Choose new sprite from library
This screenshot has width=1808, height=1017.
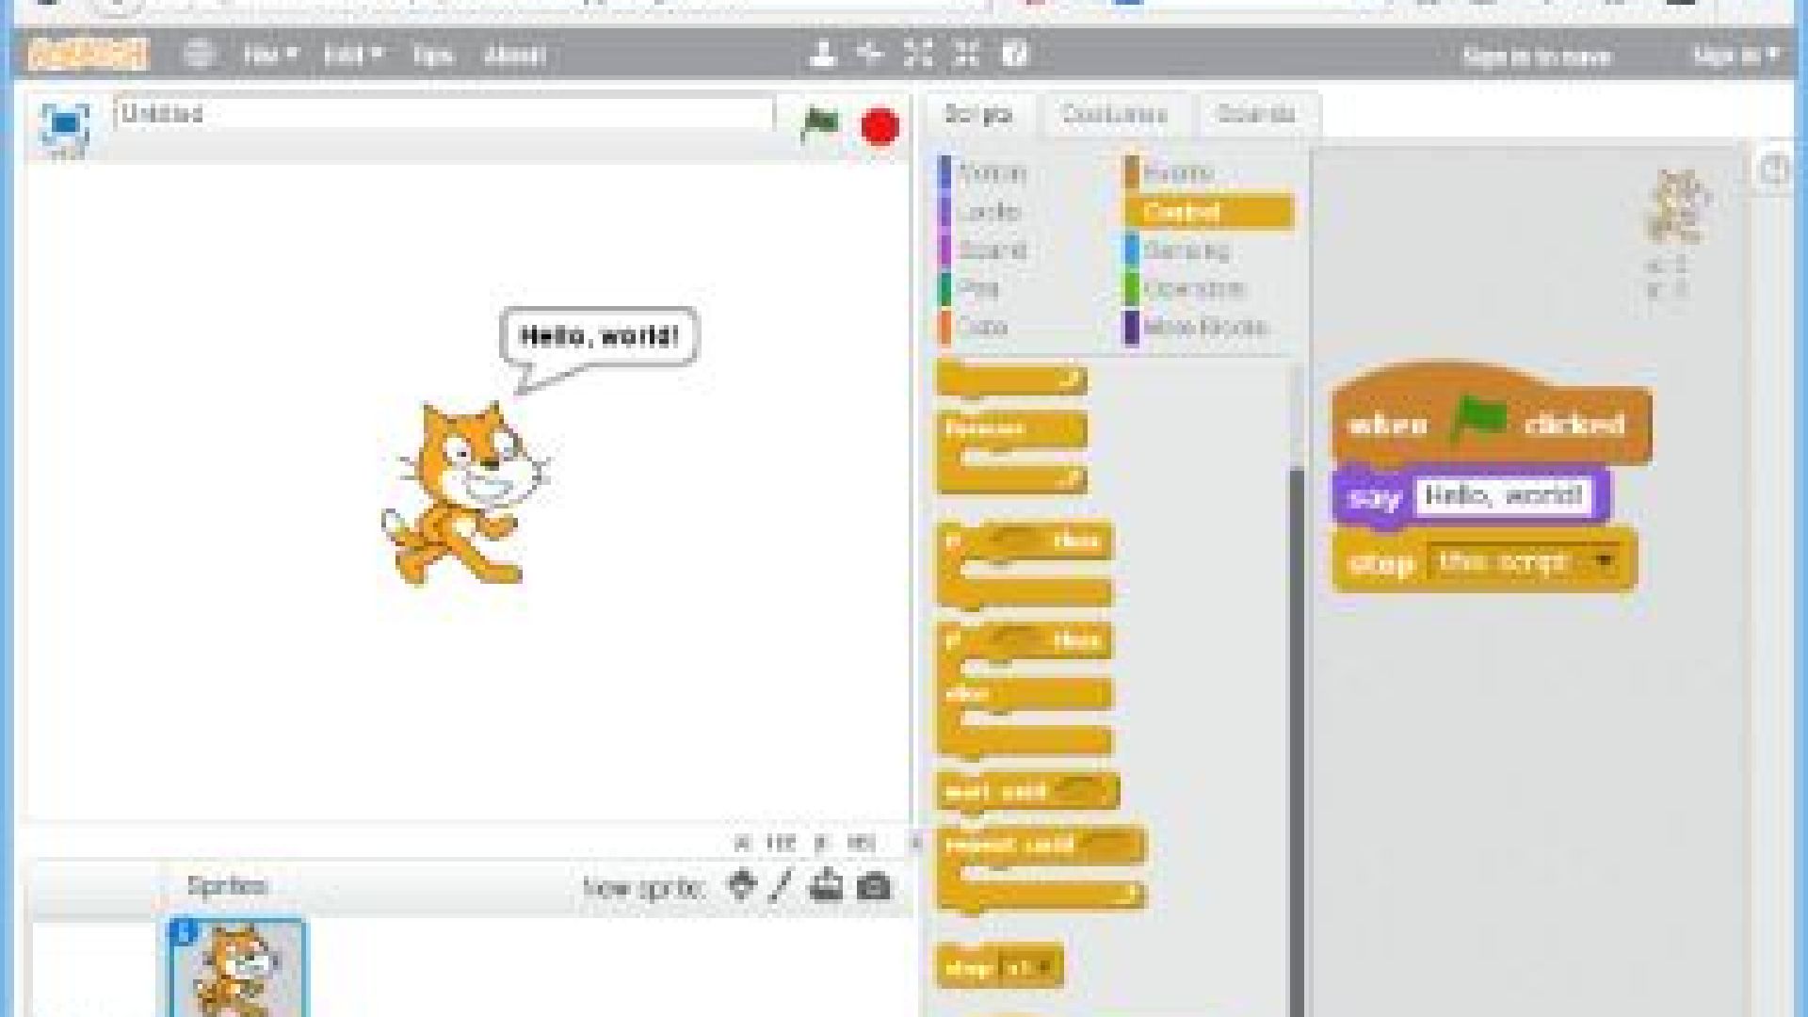[x=742, y=886]
